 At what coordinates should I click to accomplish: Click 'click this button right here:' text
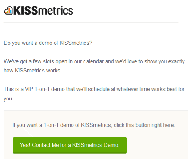(144, 125)
